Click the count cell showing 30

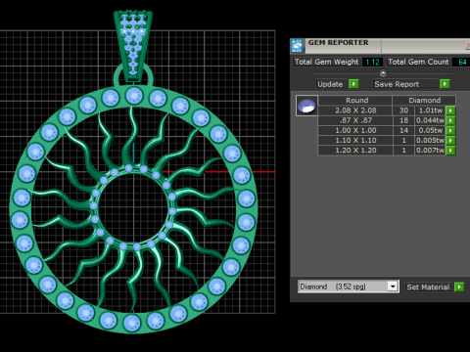(403, 110)
